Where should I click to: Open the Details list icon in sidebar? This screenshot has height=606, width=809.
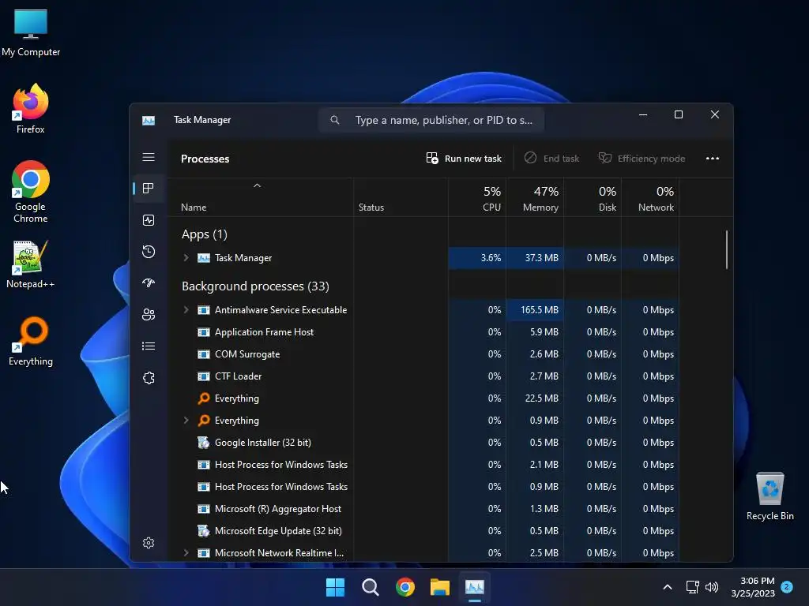click(x=149, y=346)
